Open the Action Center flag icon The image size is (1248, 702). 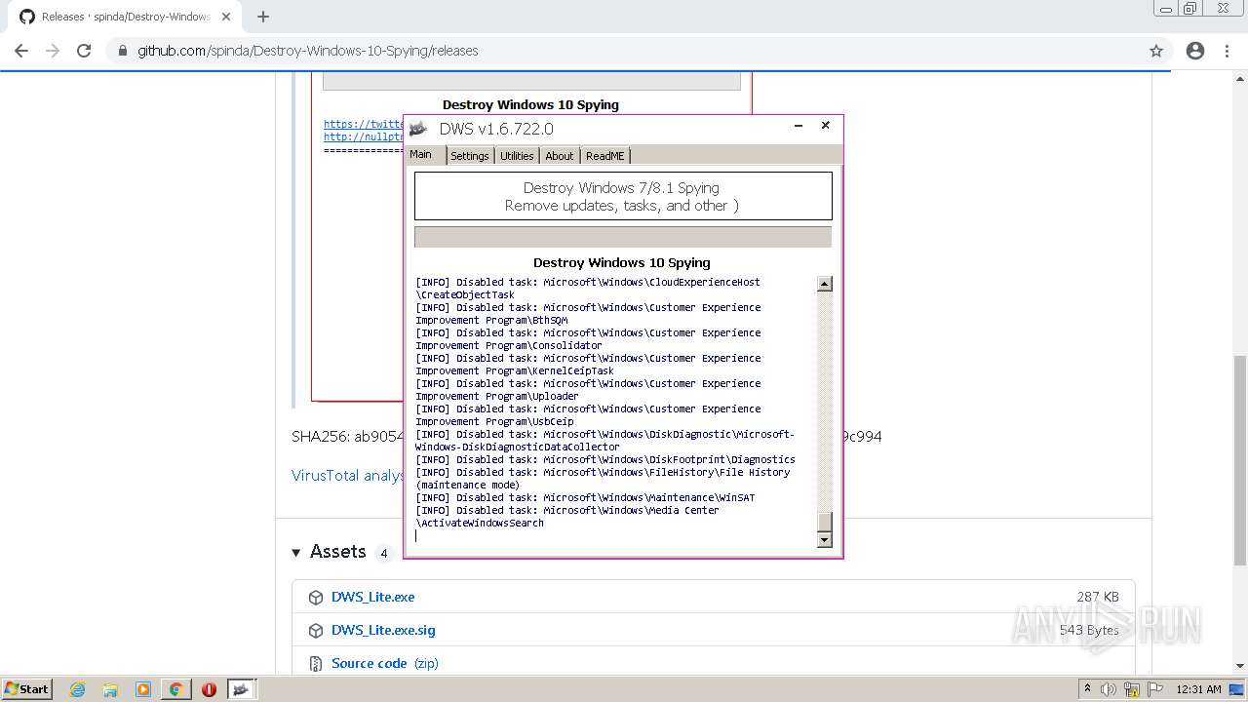[1154, 689]
